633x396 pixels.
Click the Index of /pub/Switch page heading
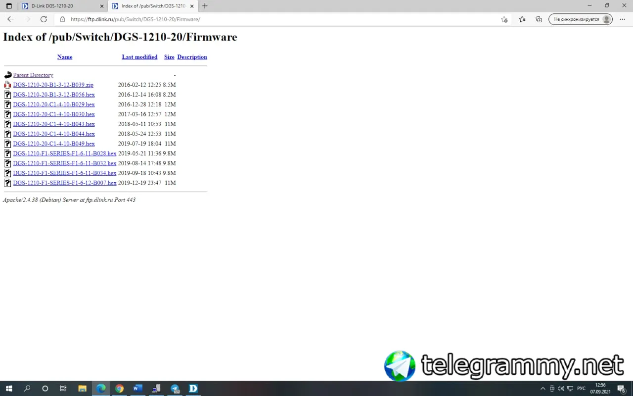[120, 37]
